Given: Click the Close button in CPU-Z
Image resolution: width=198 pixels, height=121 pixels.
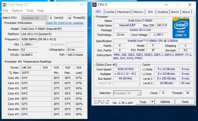Looking at the screenshot, I should (185, 102).
